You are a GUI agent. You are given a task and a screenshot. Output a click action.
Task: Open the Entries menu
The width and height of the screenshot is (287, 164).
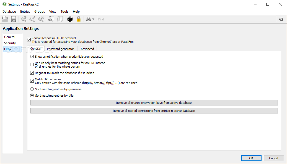pyautogui.click(x=25, y=12)
